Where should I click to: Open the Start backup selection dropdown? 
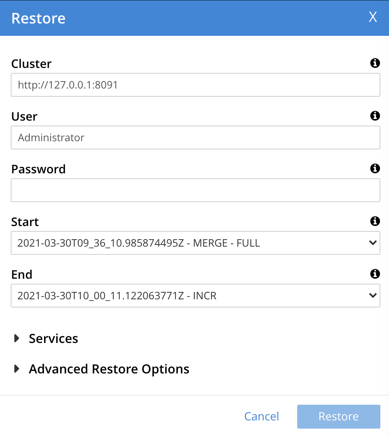click(196, 243)
